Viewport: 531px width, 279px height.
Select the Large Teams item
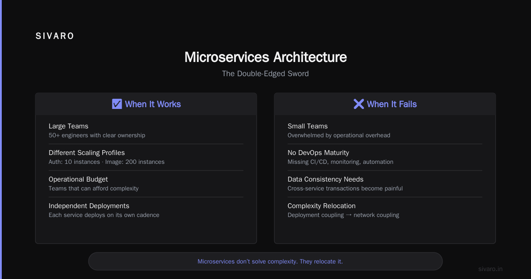tap(69, 126)
